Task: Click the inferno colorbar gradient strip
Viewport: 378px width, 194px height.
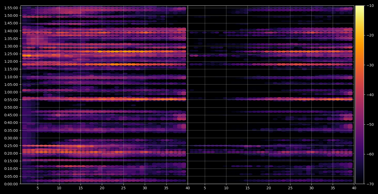Action: (x=360, y=95)
